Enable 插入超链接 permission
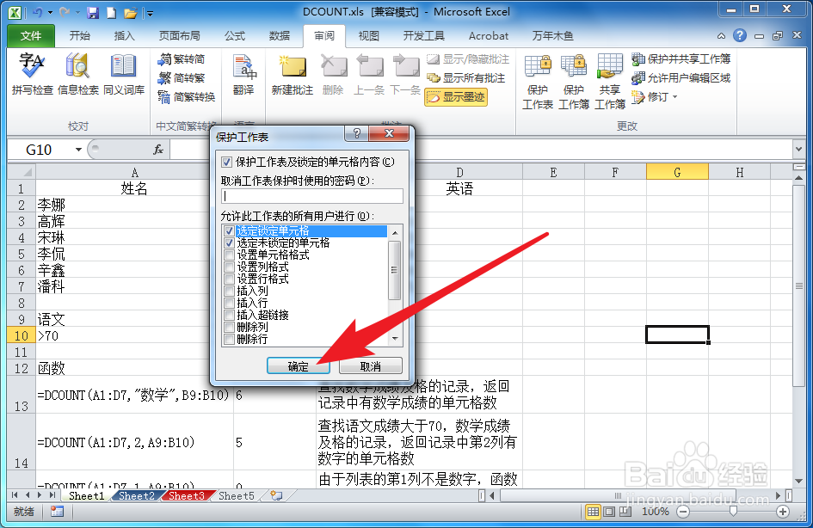The width and height of the screenshot is (813, 528). tap(229, 315)
